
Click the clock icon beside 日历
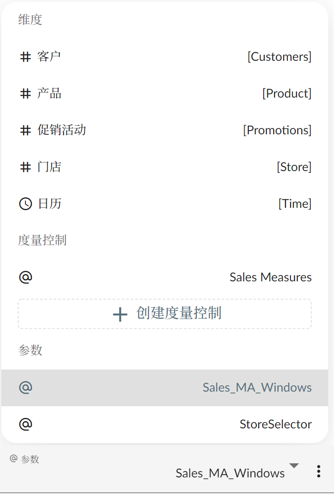(x=25, y=204)
